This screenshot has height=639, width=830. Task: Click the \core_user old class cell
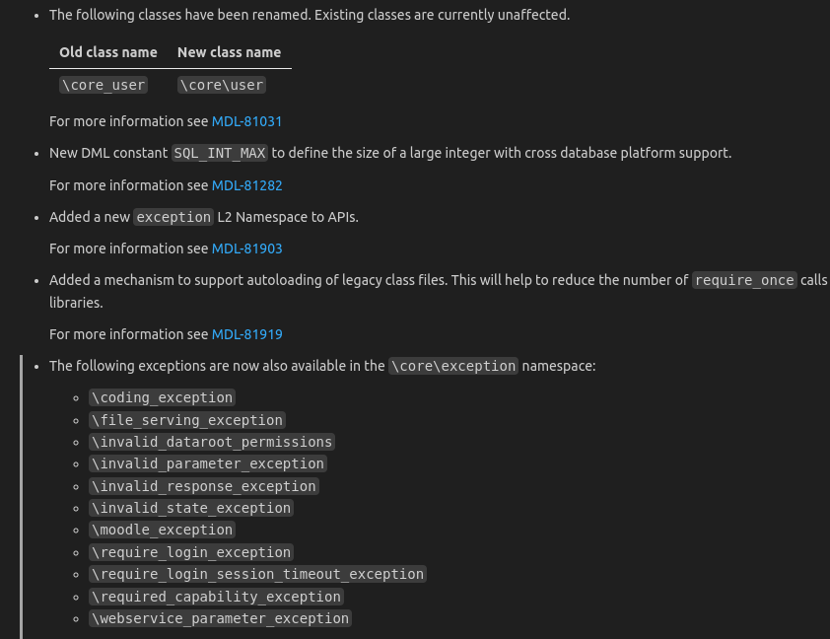tap(104, 85)
